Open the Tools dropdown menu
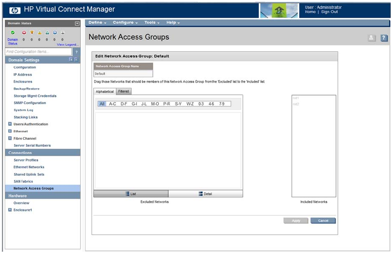The width and height of the screenshot is (392, 253). [152, 22]
